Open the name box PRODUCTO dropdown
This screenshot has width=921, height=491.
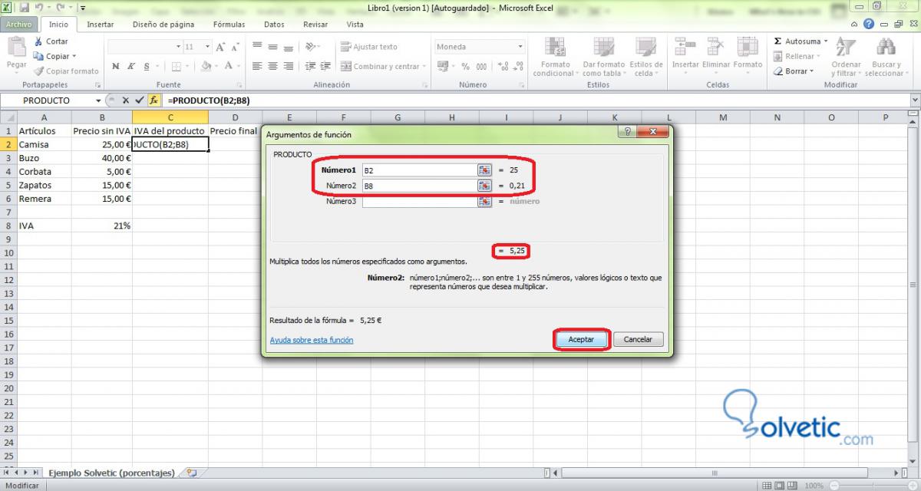pyautogui.click(x=98, y=101)
